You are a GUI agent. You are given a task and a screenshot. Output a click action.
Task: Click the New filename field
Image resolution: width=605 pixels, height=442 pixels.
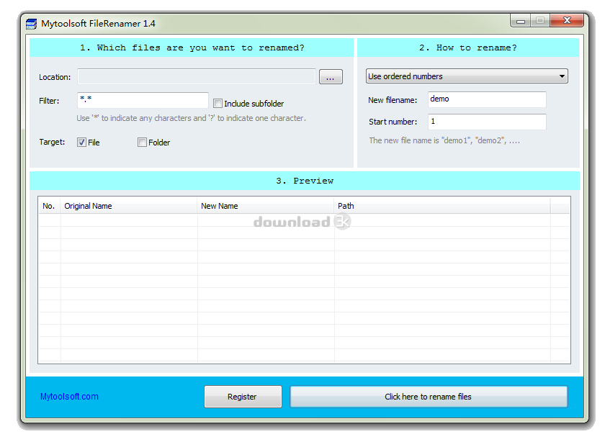[487, 99]
